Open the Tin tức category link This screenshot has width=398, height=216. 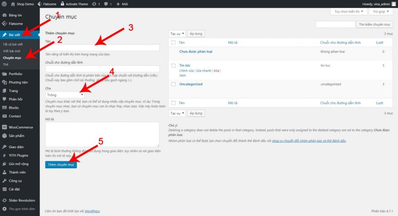(185, 66)
